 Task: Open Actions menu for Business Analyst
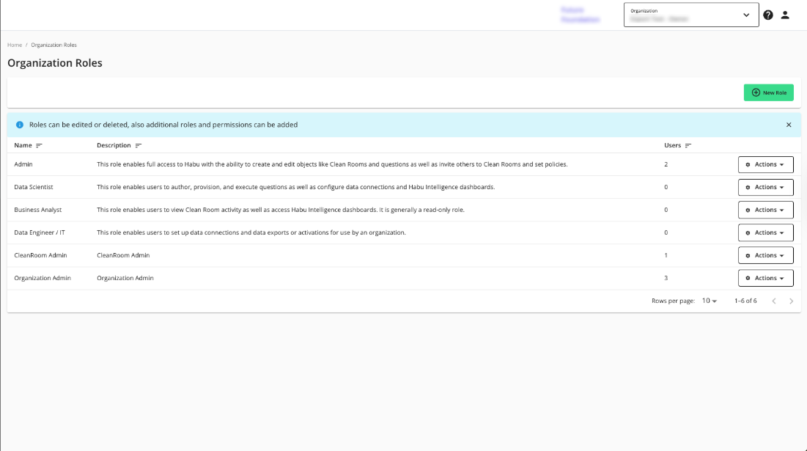point(765,210)
